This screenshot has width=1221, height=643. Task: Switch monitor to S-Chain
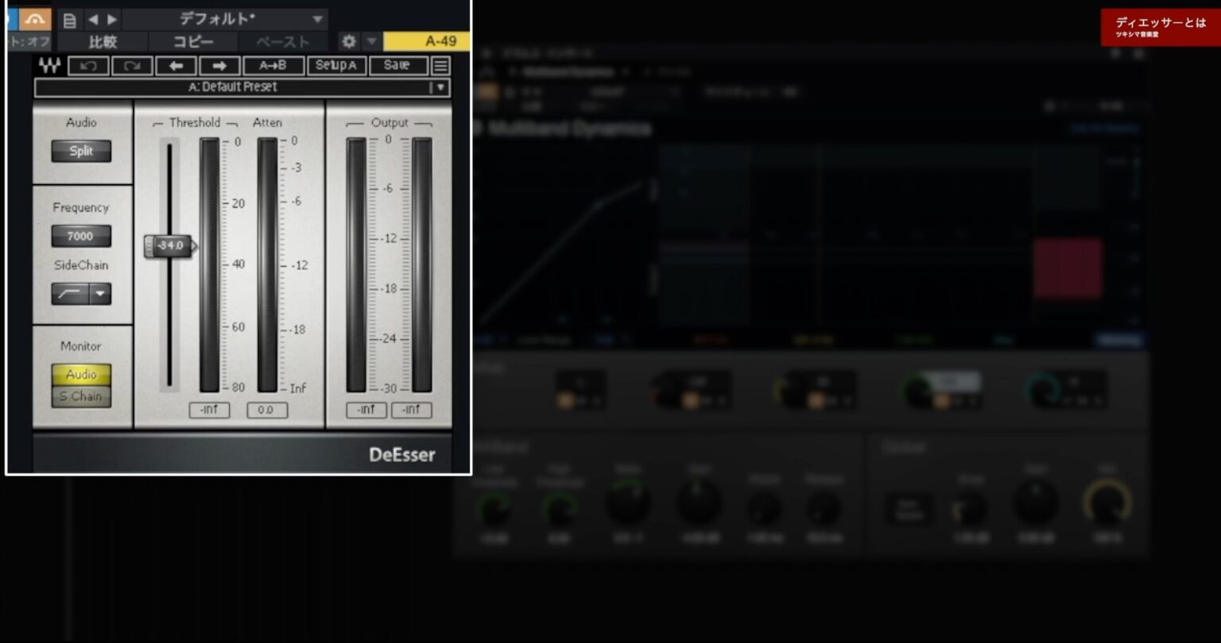coord(81,397)
